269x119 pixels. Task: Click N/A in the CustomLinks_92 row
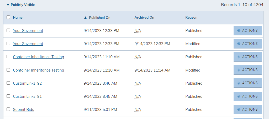click(x=138, y=83)
